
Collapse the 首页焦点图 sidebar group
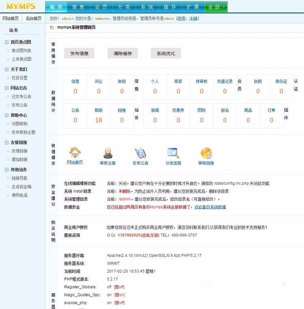click(7, 42)
